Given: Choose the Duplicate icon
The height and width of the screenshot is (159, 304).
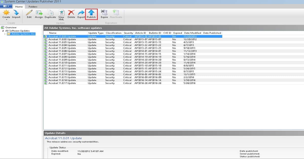Looking at the screenshot, I should click(x=50, y=13).
